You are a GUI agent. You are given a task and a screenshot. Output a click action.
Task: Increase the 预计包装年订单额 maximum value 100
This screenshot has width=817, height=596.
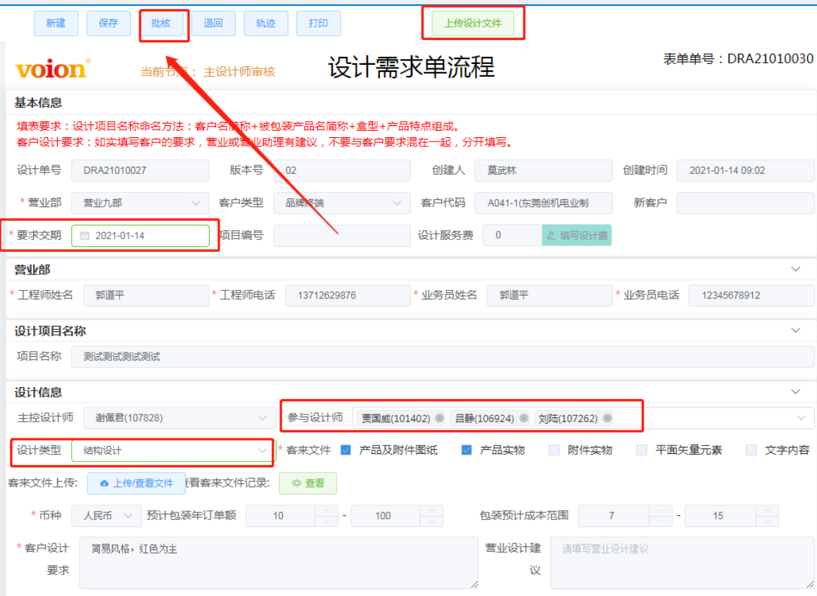(431, 511)
